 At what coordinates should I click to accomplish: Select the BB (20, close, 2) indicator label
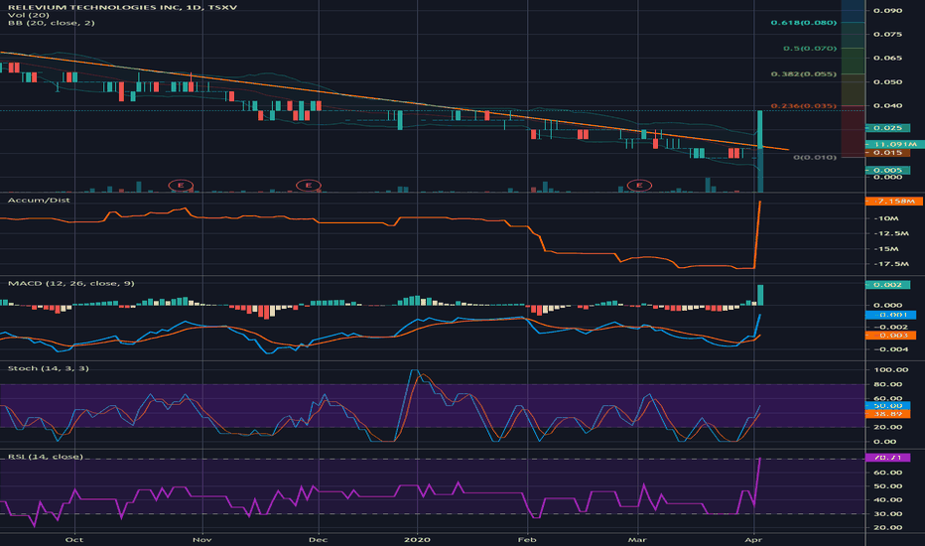tap(52, 23)
